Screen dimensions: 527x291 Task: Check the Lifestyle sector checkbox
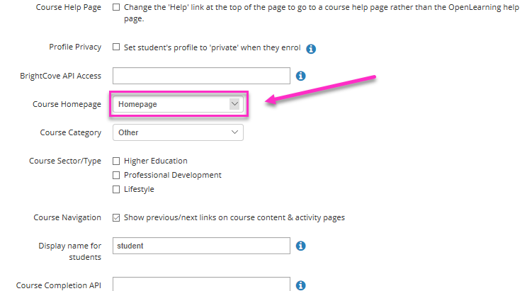[116, 190]
